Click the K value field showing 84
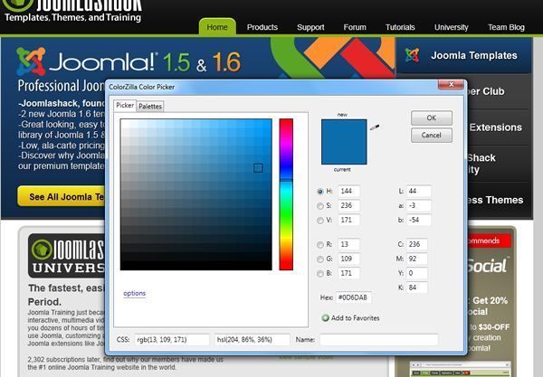The width and height of the screenshot is (543, 377). coord(416,287)
